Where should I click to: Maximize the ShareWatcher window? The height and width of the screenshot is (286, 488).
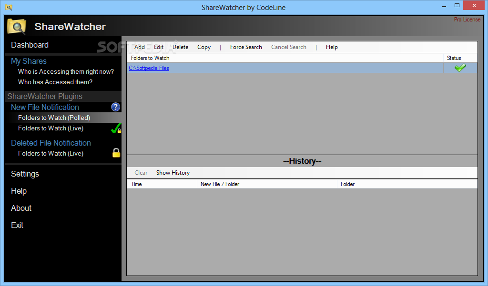tap(457, 6)
